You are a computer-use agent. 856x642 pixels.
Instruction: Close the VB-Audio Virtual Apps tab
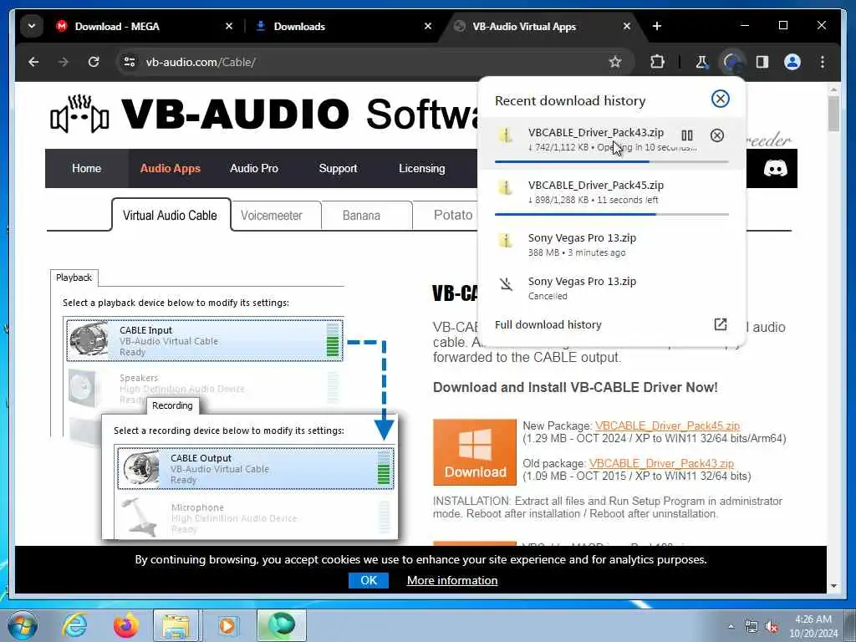627,26
